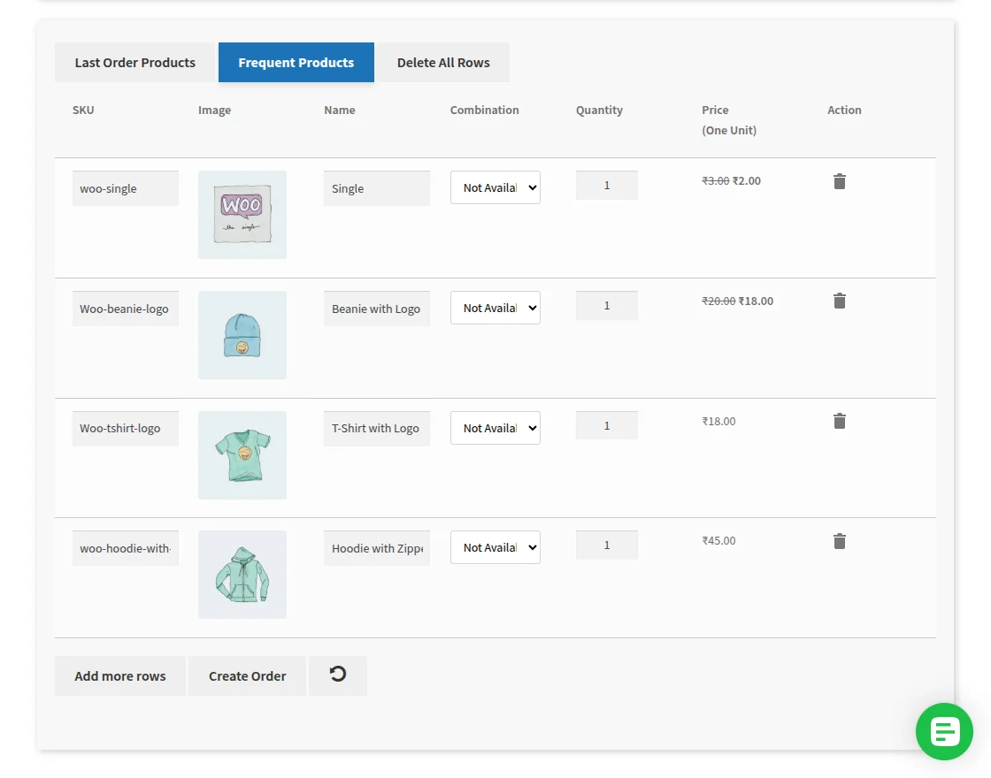Open the green chat widget
This screenshot has height=778, width=991.
tap(944, 731)
